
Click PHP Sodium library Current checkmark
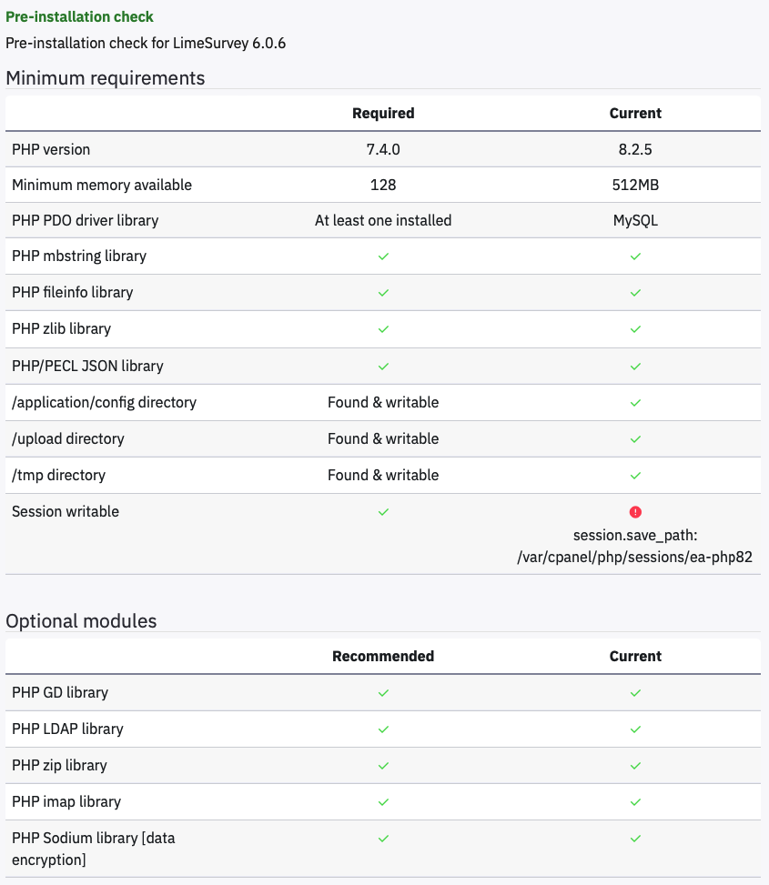click(635, 839)
